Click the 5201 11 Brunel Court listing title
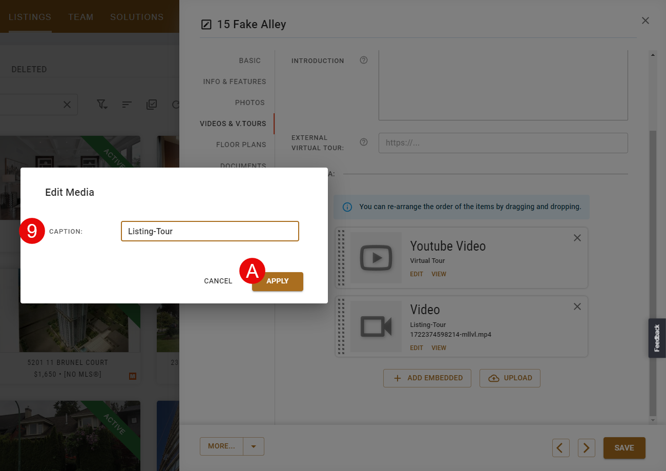The width and height of the screenshot is (666, 471). pyautogui.click(x=68, y=362)
